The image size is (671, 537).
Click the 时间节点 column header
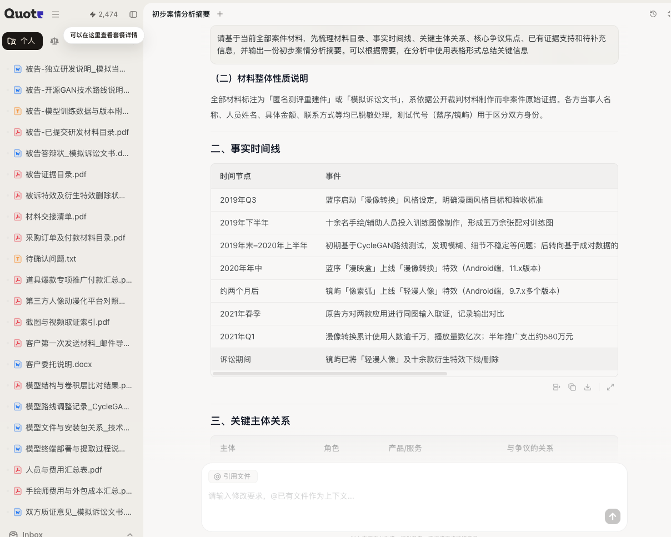point(236,176)
